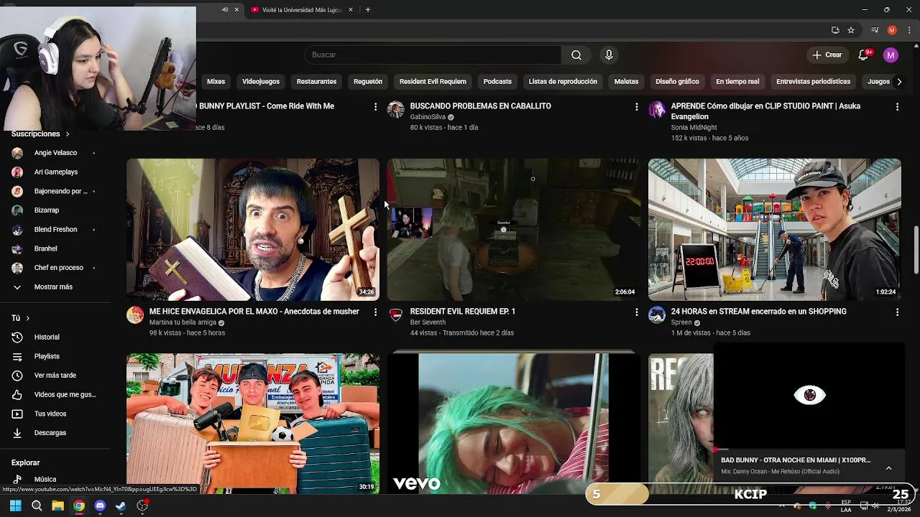The image size is (920, 517).
Task: Open Discord from the taskbar
Action: tap(100, 506)
